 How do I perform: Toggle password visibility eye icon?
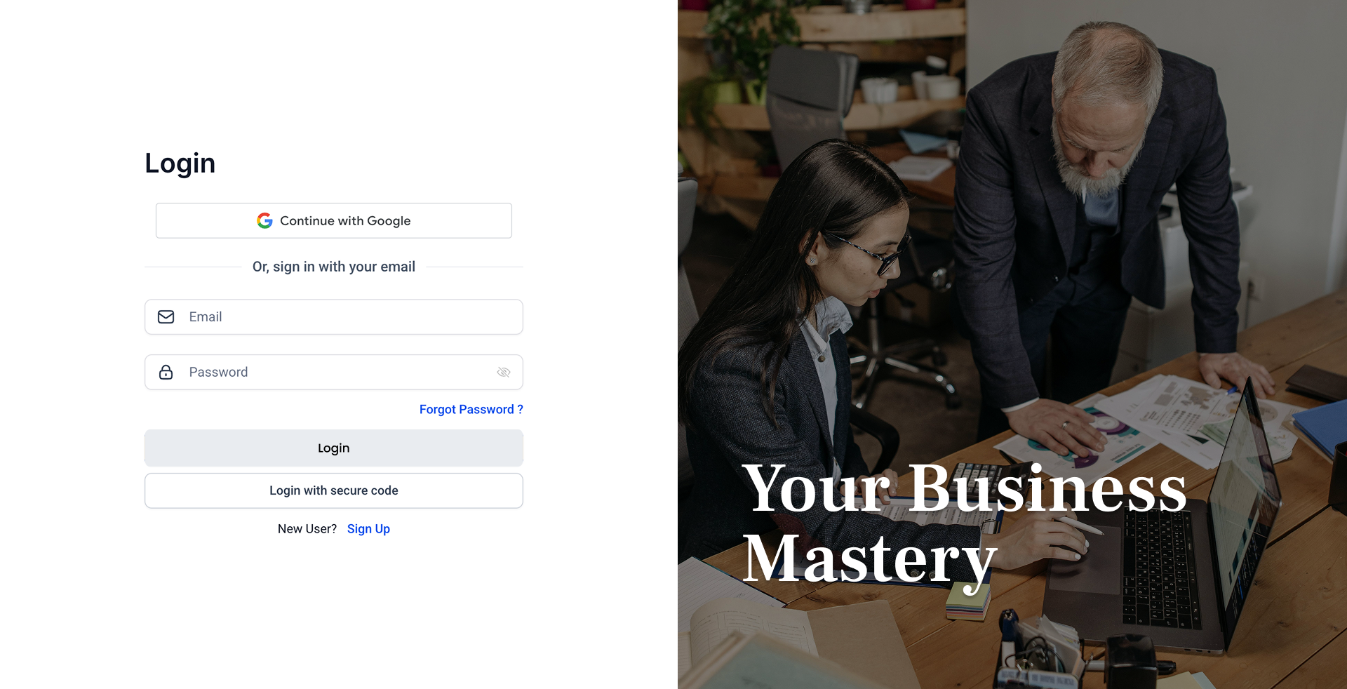pos(504,372)
